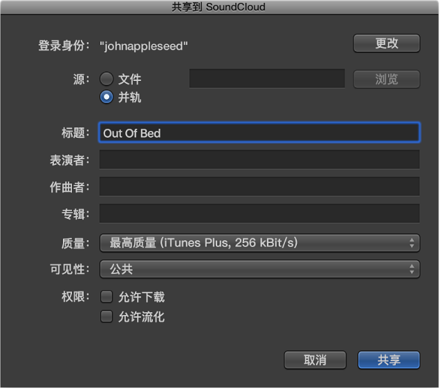Viewport: 440px width, 389px height.
Task: Select the 文件 source radio button
Action: point(107,79)
